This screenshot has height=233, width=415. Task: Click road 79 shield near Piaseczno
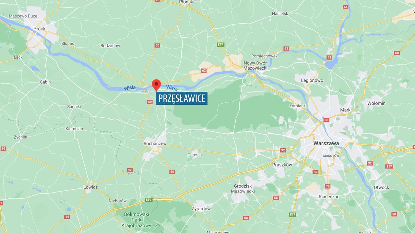point(328,186)
